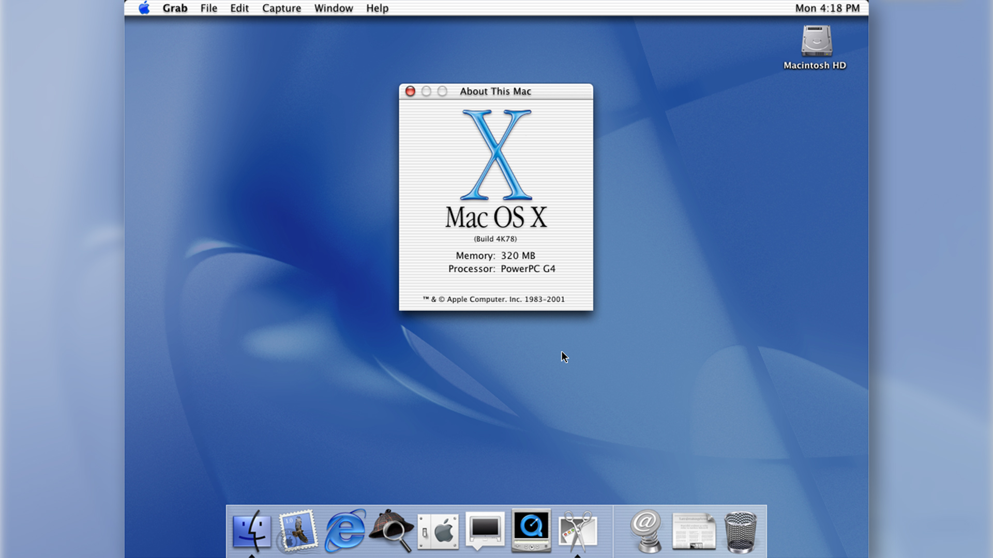The image size is (993, 558).
Task: Open the Help menu
Action: click(x=377, y=8)
